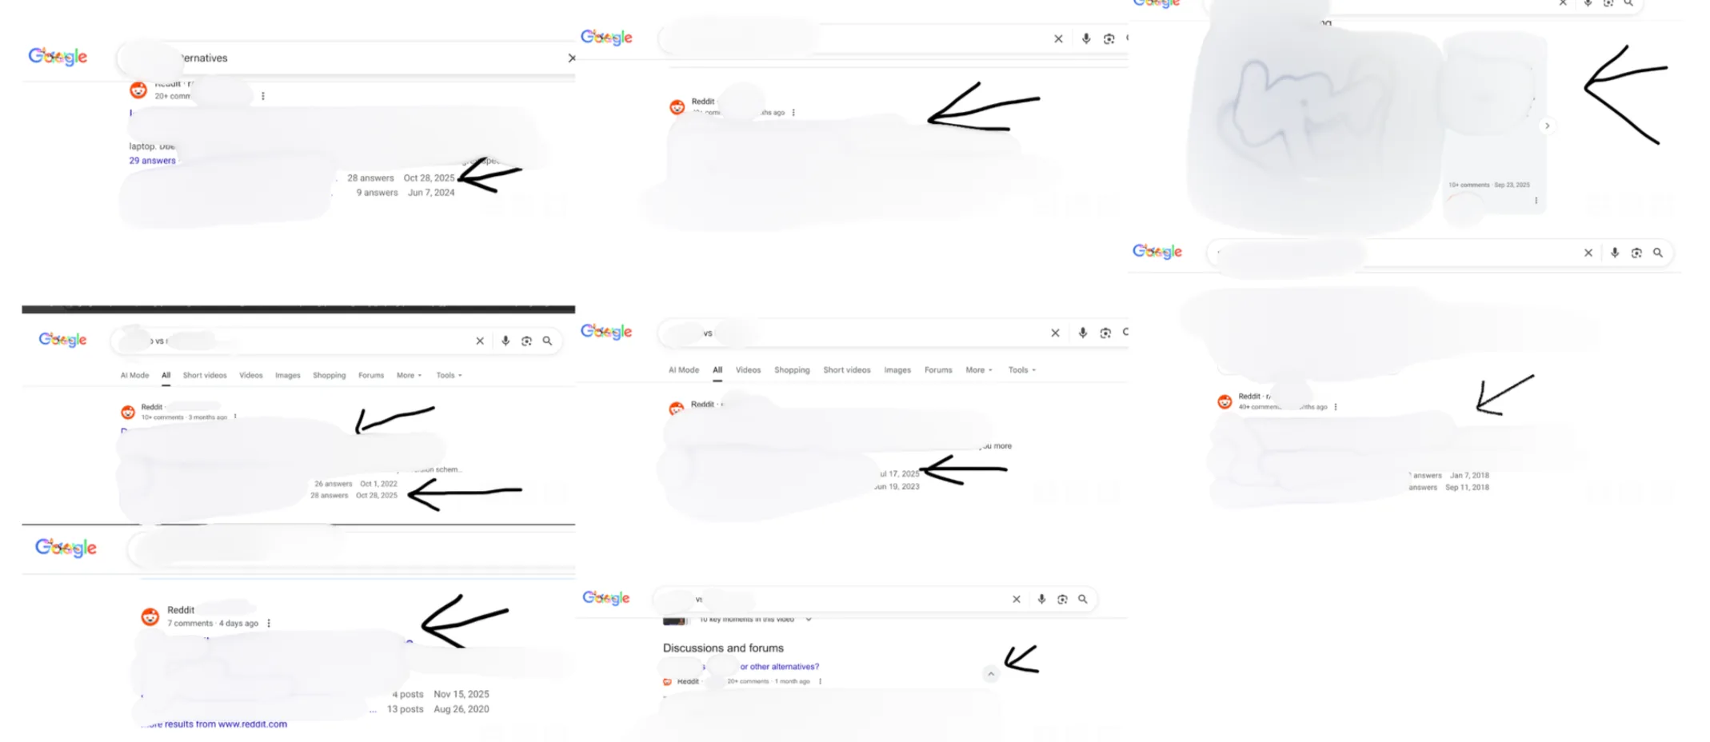Open "More results from www.reddit.com" link
Viewport: 1710px width, 742px height.
(x=216, y=724)
